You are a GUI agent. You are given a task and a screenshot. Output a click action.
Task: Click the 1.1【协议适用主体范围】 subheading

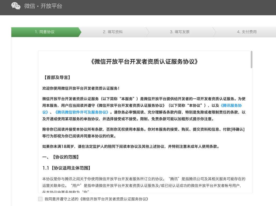point(67,168)
